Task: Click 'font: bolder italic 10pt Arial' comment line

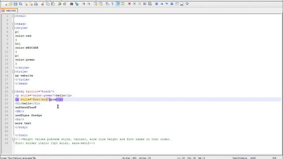Action: 55,143
